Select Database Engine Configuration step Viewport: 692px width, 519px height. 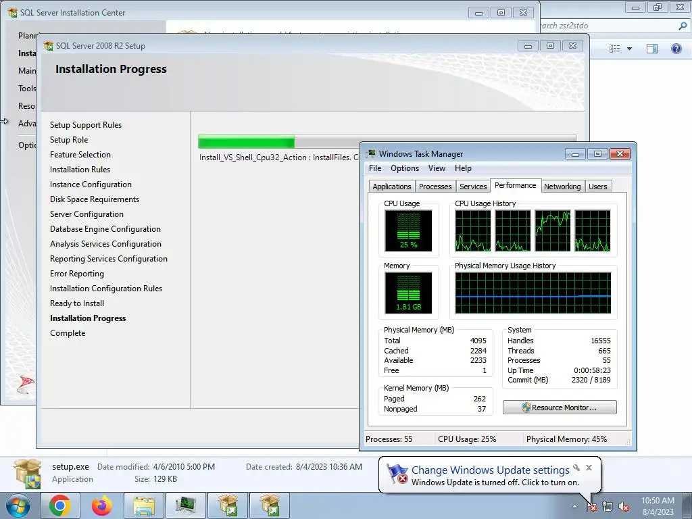[x=105, y=229]
